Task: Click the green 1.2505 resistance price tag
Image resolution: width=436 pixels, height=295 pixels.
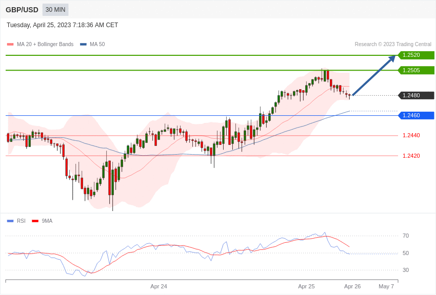Action: (x=416, y=70)
